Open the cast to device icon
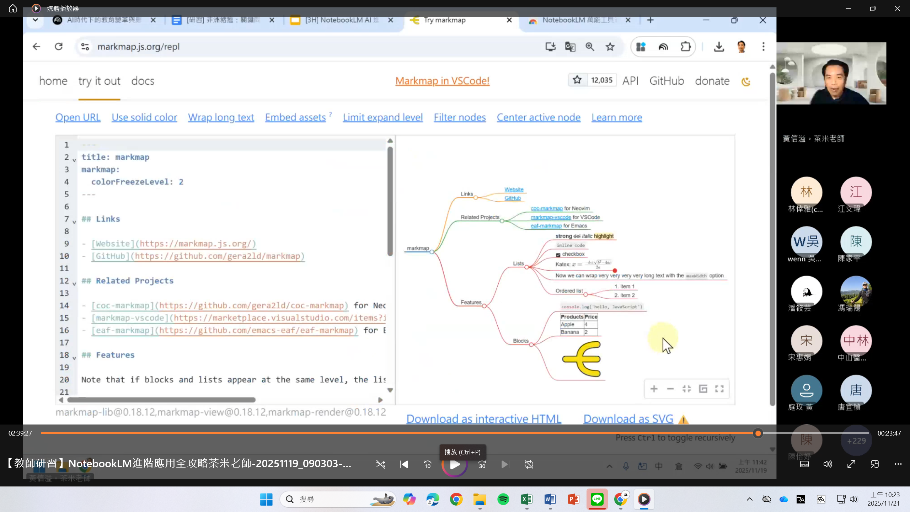Screen dimensions: 910x512 (x=875, y=464)
